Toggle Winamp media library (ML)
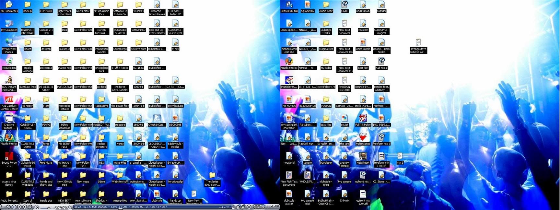Image resolution: width=560 pixels, height=210 pixels. 66,207
